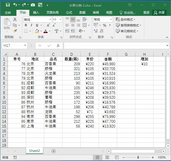Activate the Format Painter brush
Screen dimensions: 171x161
[x=15, y=31]
